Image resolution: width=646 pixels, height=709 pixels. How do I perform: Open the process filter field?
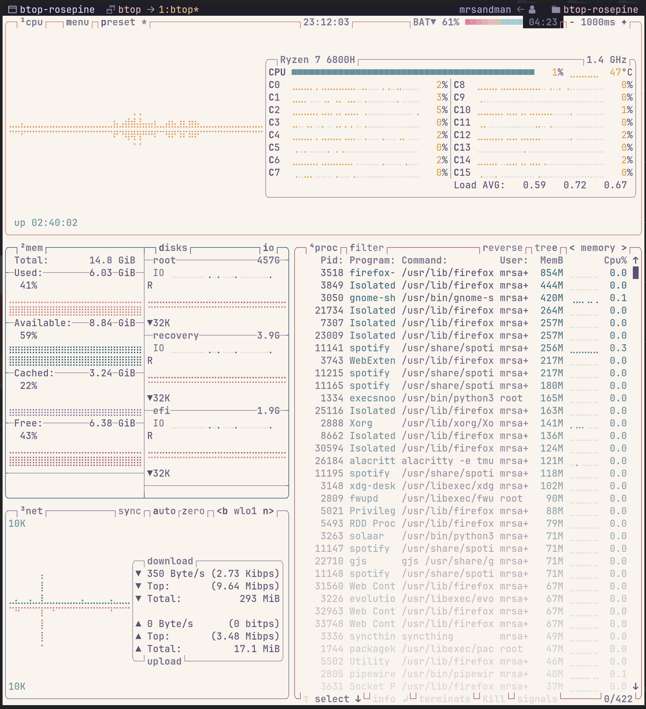tap(366, 247)
